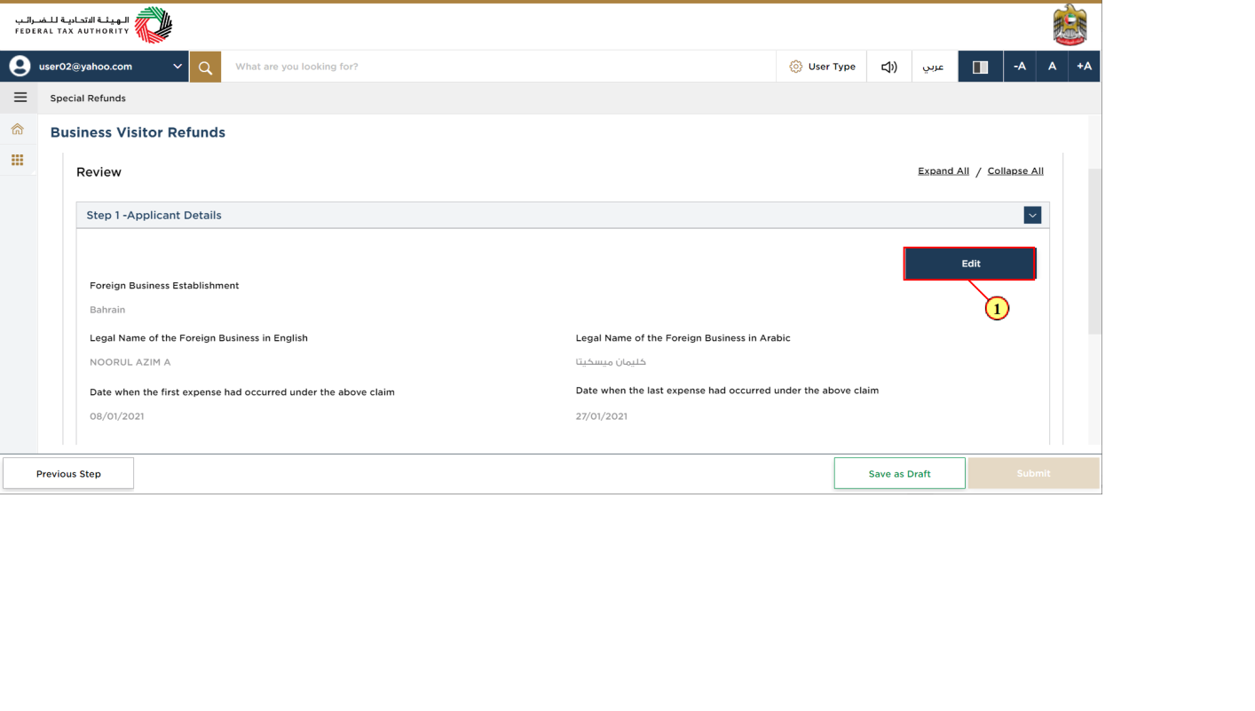Open the User Type settings
Image resolution: width=1255 pixels, height=711 pixels.
[822, 67]
